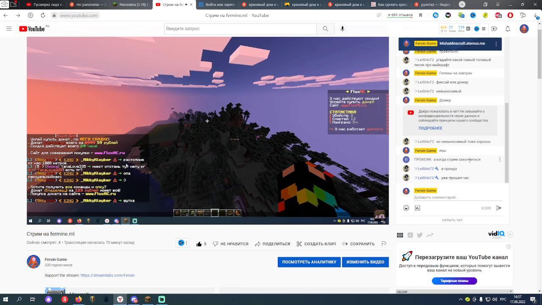Image resolution: width=542 pixels, height=305 pixels.
Task: Click the Minecraft video player
Action: [x=207, y=130]
